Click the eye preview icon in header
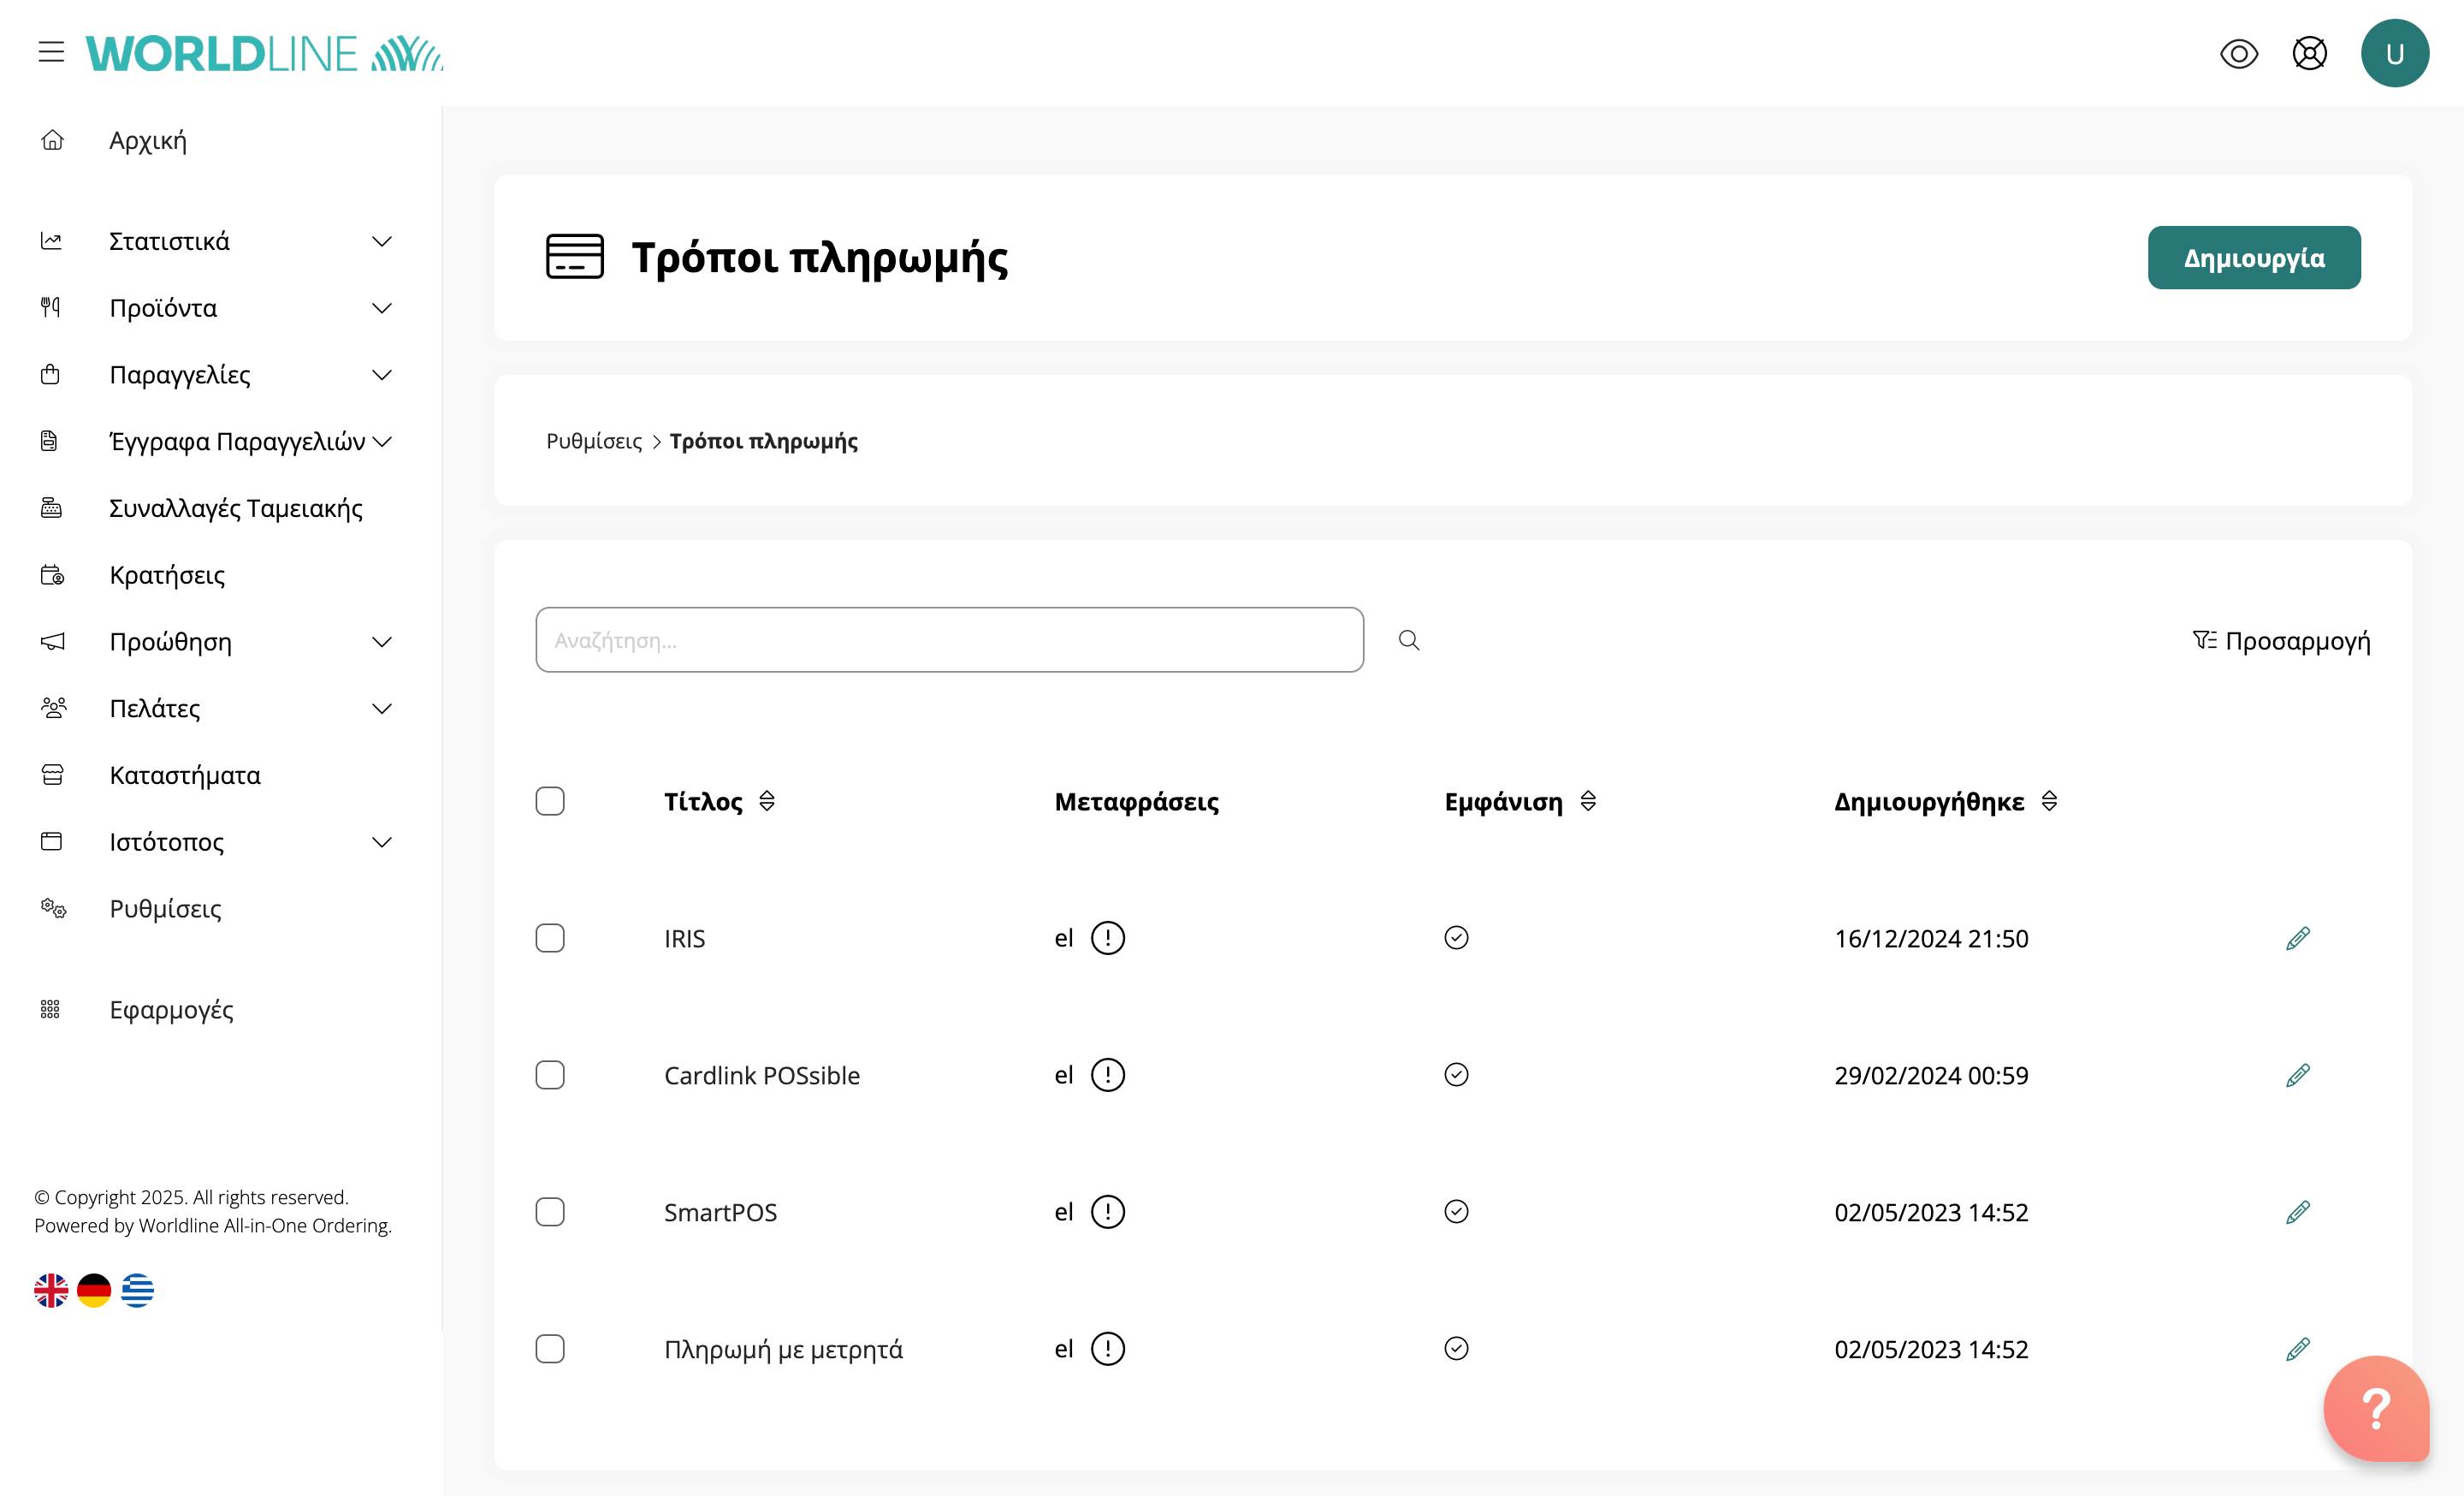The width and height of the screenshot is (2464, 1496). click(x=2238, y=53)
